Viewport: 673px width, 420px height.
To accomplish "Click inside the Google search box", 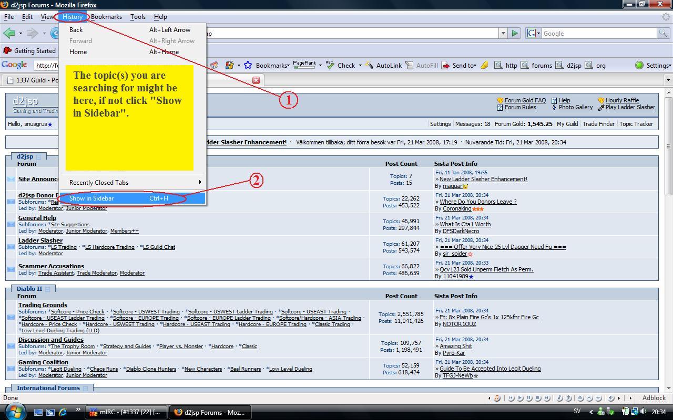I will tap(599, 33).
